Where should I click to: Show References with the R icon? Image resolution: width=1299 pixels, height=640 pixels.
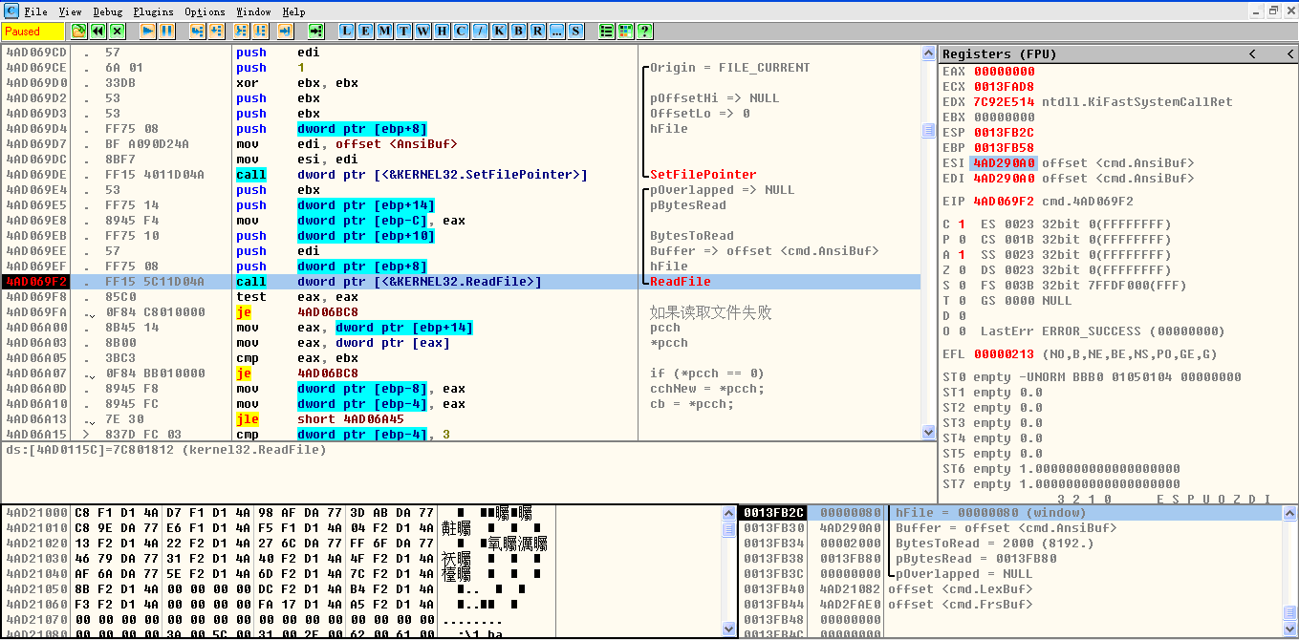pos(537,31)
